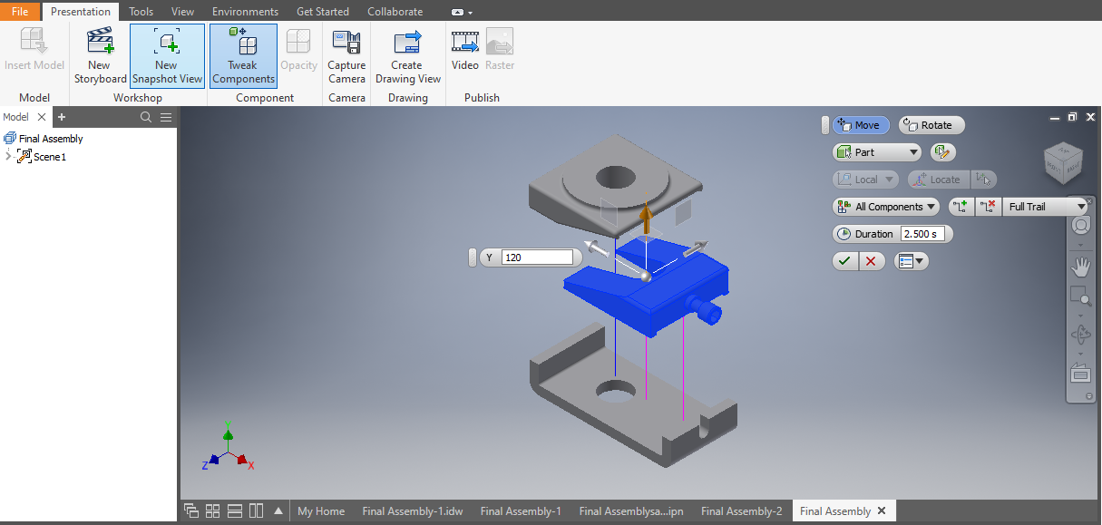Publish the presentation as Video

click(465, 54)
